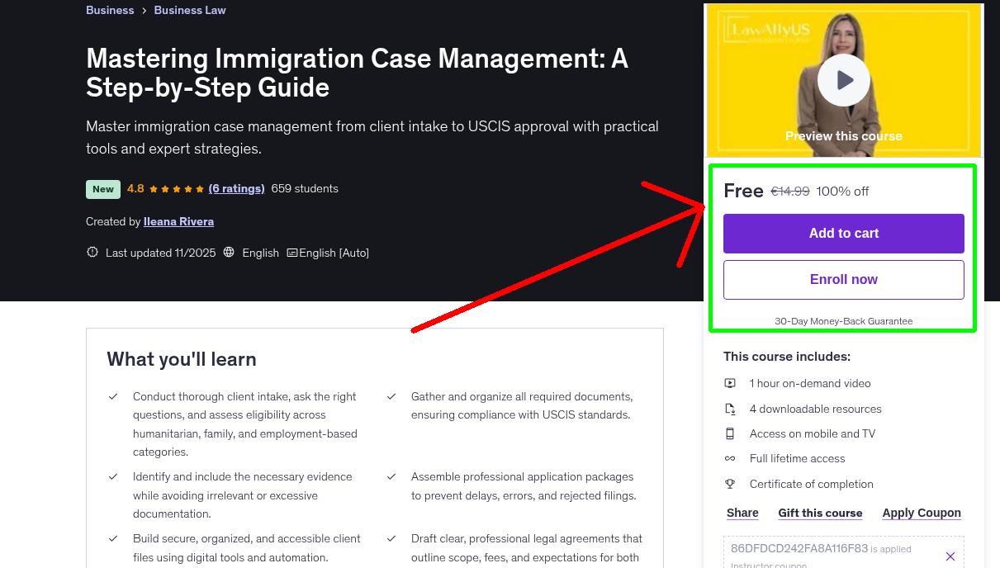Click the full lifetime access infinity icon

coord(730,458)
